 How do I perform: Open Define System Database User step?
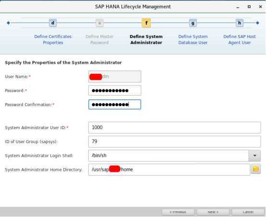(193, 39)
